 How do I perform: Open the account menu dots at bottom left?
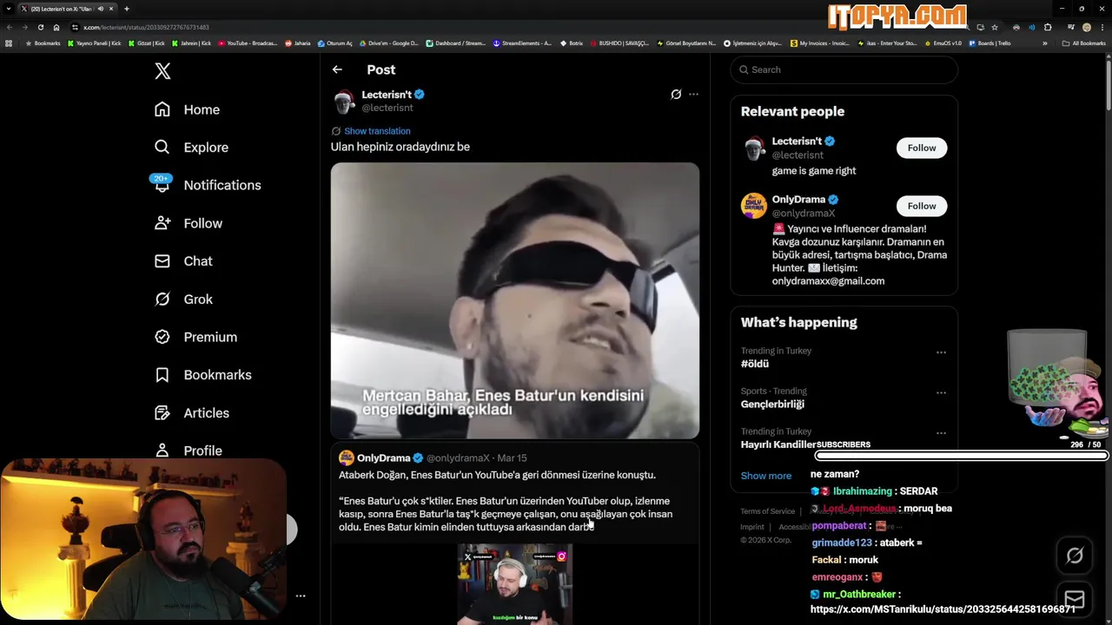coord(300,595)
